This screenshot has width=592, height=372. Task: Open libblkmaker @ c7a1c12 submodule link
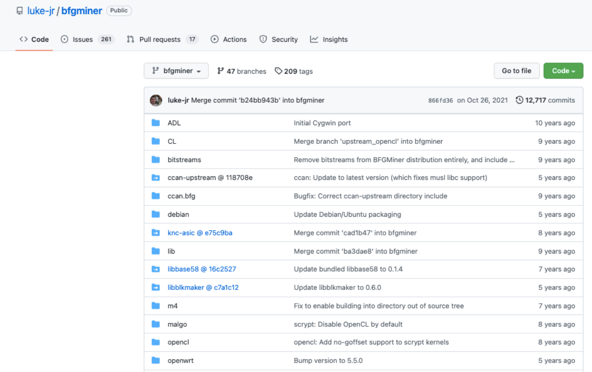point(203,287)
